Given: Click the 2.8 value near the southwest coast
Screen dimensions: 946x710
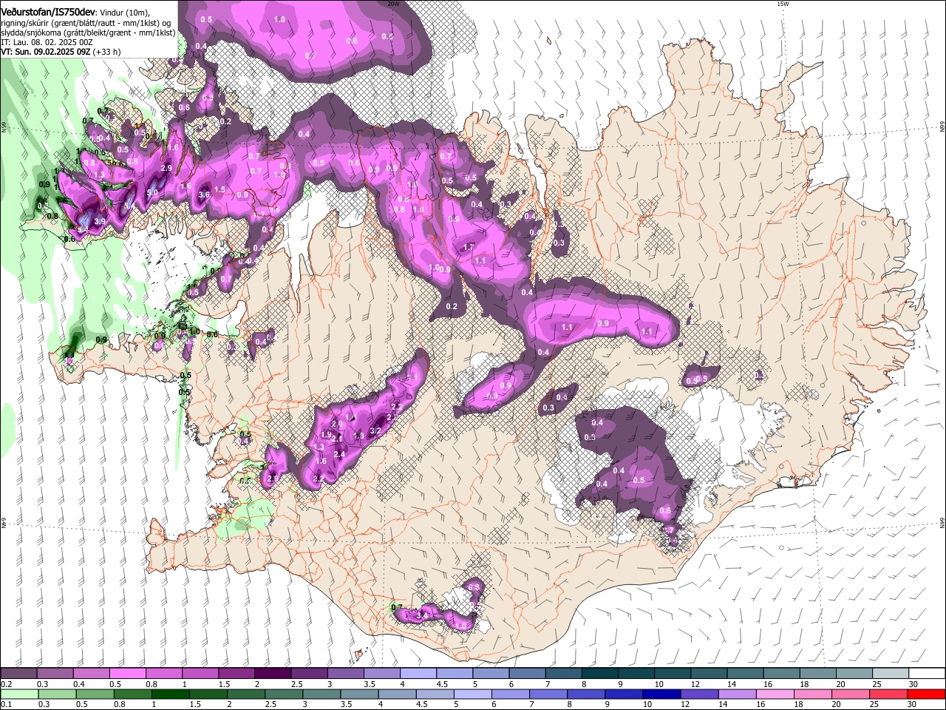Looking at the screenshot, I should [x=273, y=479].
